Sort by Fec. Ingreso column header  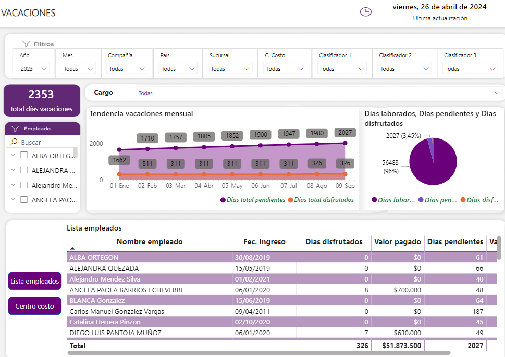coord(264,241)
